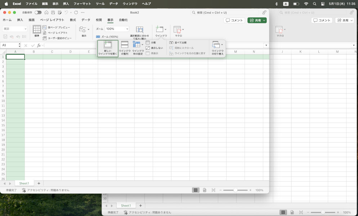Click the New Window (新しいウインドウを開く) button
This screenshot has width=358, height=216.
click(108, 48)
